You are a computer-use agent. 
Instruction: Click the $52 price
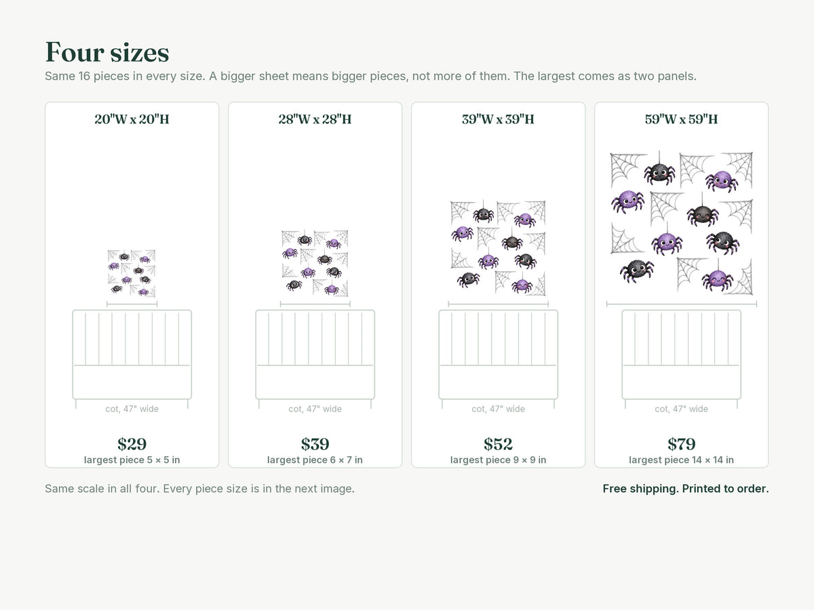point(498,444)
